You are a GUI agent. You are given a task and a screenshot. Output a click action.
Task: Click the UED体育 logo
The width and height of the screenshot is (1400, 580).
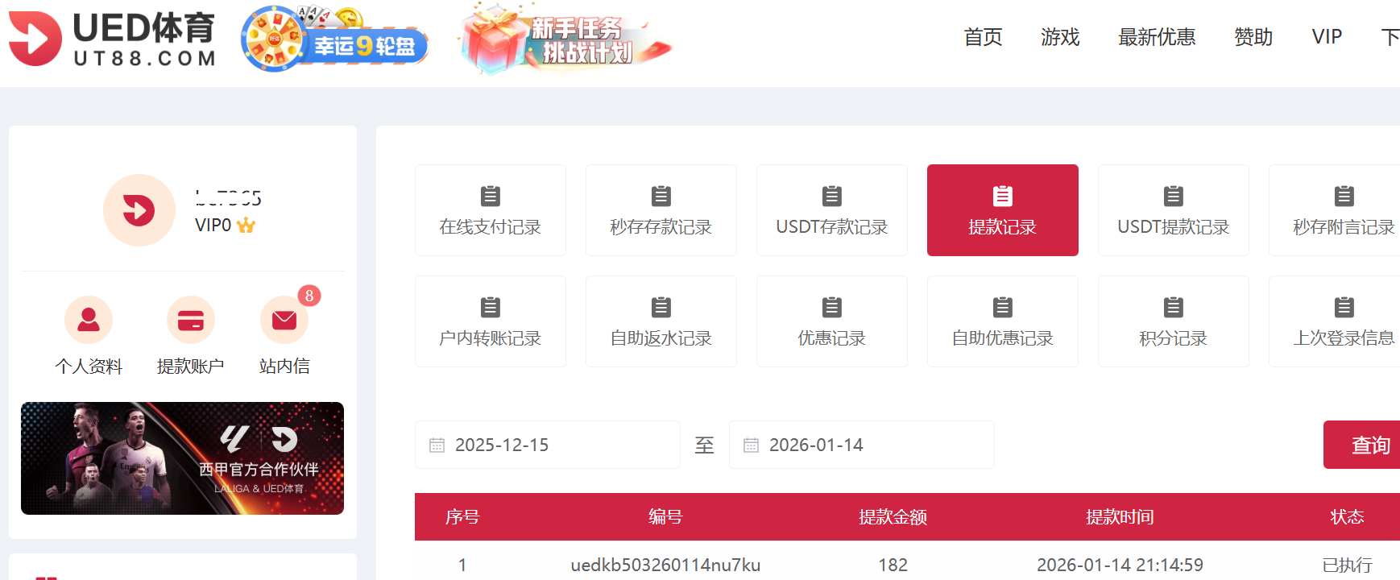click(x=113, y=39)
